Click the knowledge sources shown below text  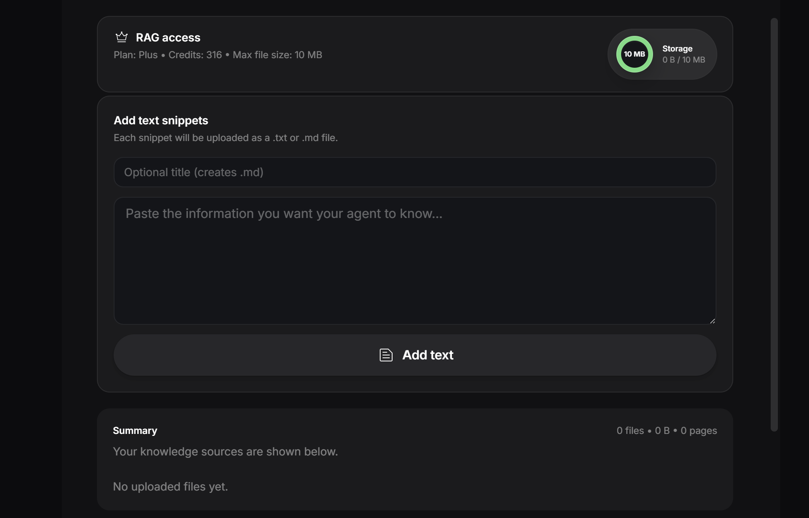coord(225,451)
